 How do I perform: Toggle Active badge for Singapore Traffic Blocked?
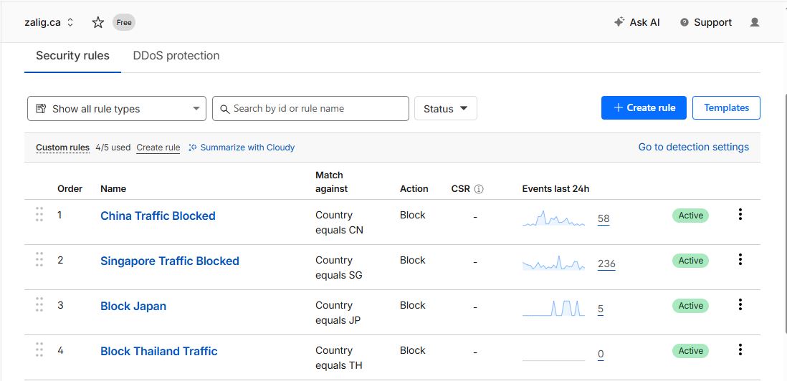click(x=690, y=261)
